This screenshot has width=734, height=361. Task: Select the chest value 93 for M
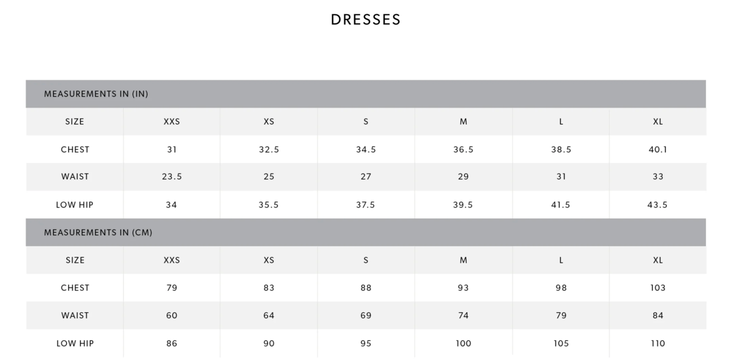point(463,288)
